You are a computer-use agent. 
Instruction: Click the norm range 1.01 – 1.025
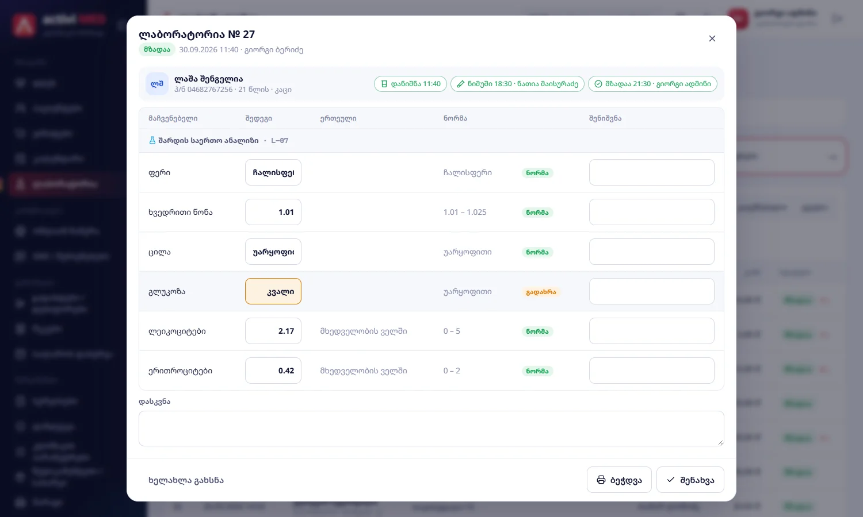point(465,212)
